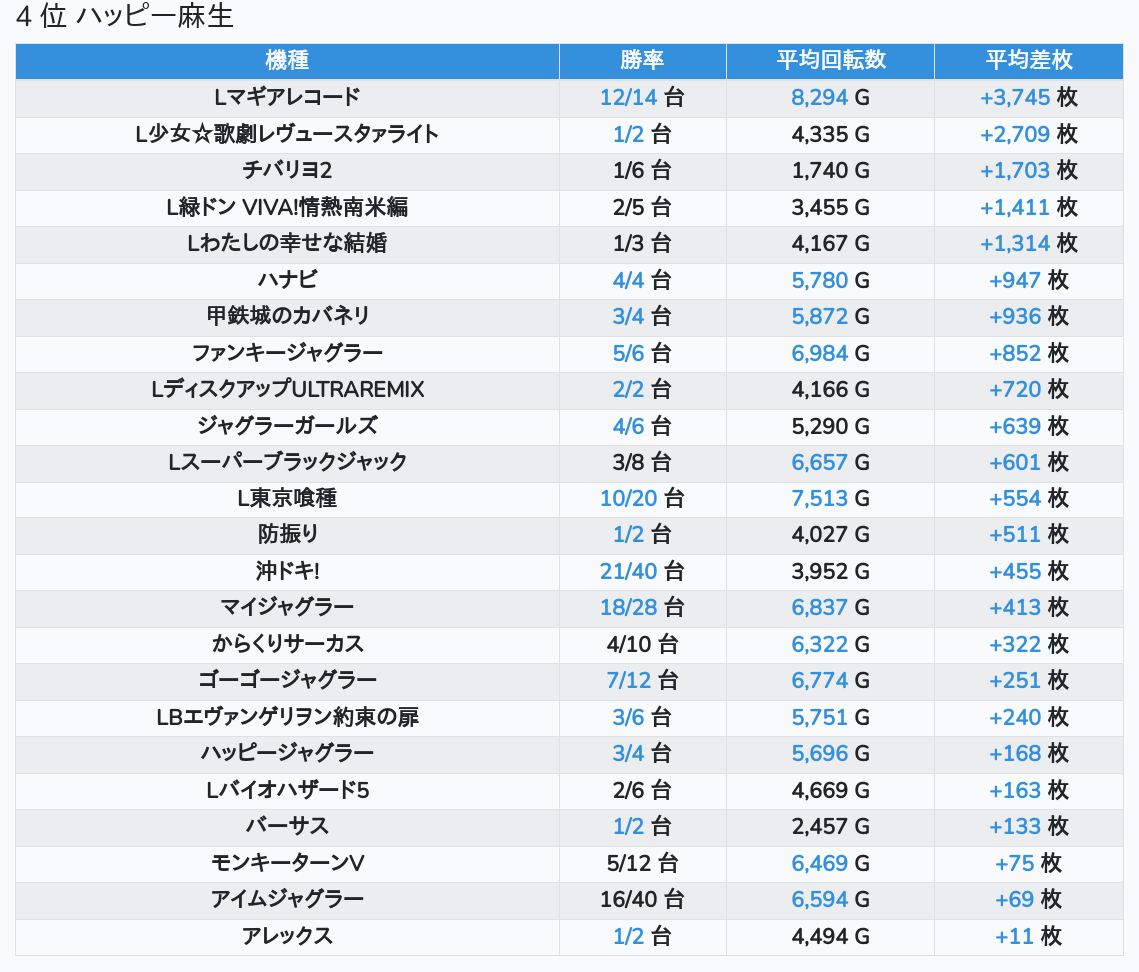Click win rate 4/4 台

(x=642, y=280)
